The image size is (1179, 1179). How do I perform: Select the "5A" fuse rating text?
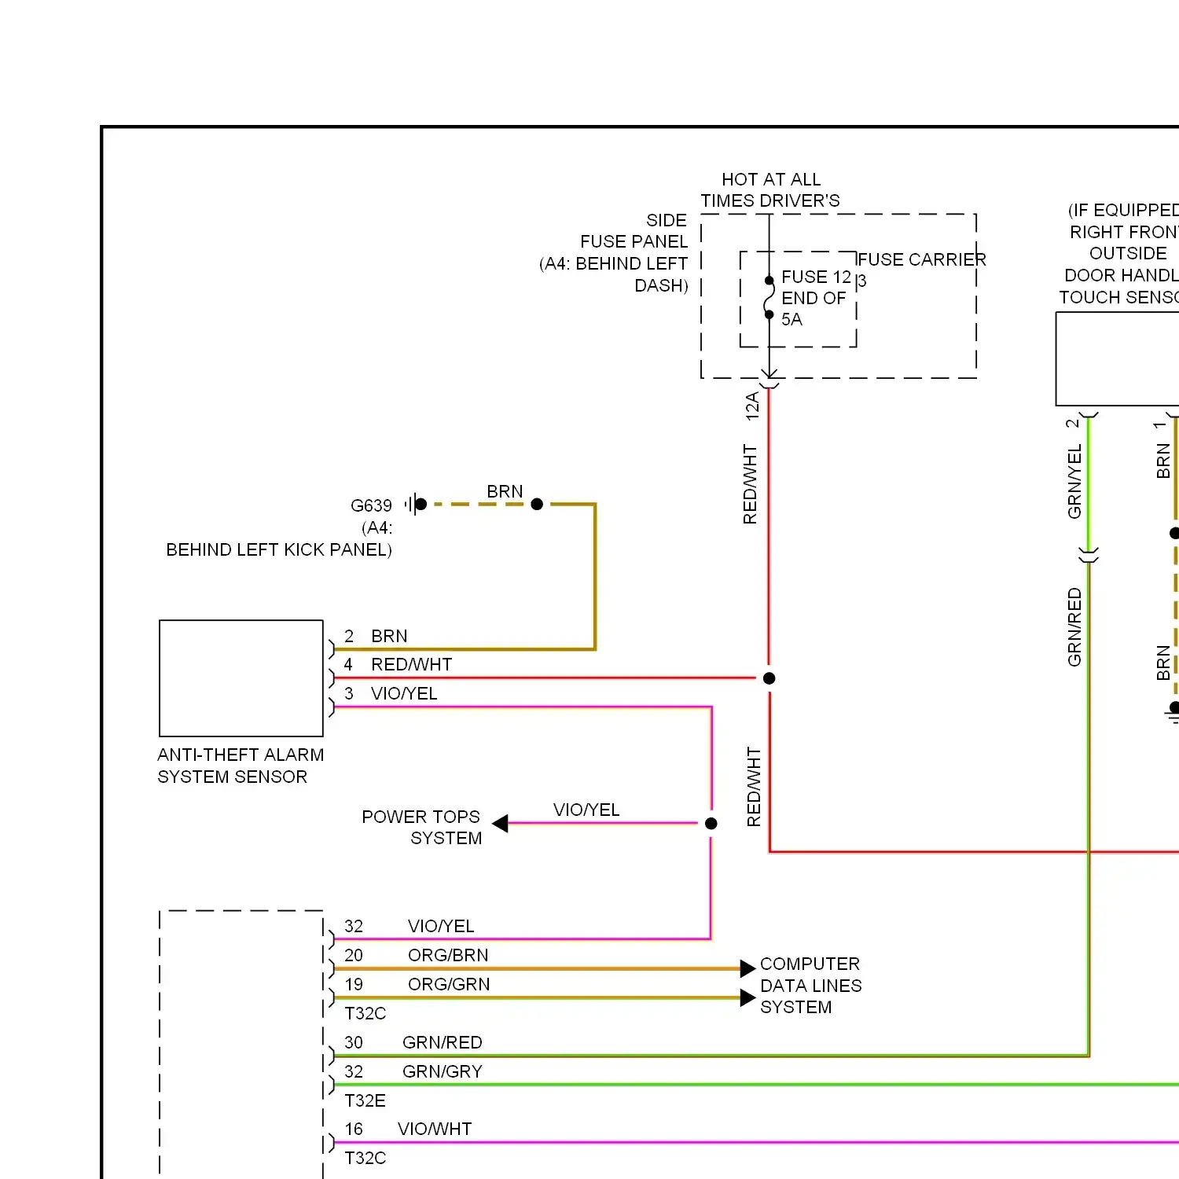792,319
